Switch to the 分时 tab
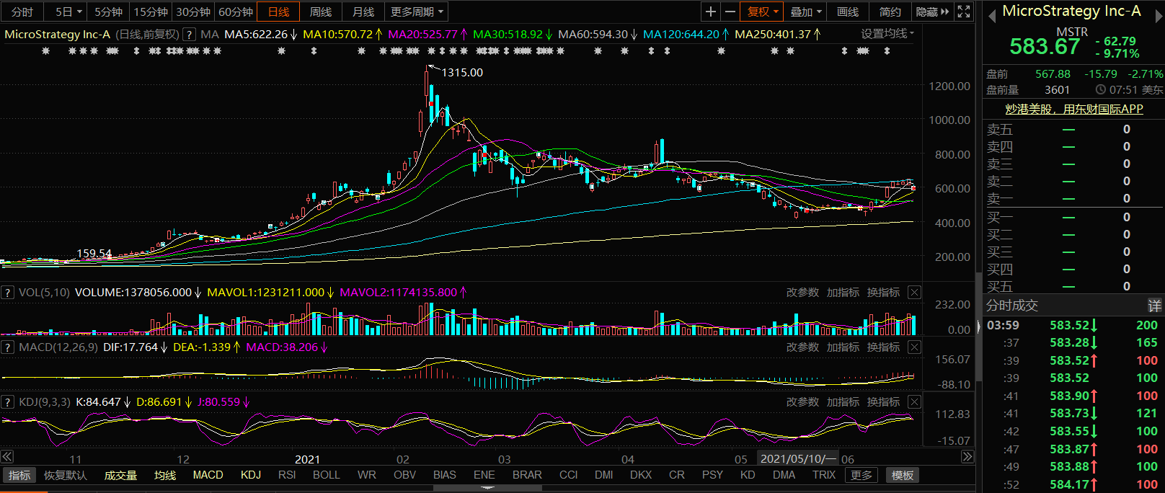Screen dimensions: 1165x493 [x=22, y=12]
